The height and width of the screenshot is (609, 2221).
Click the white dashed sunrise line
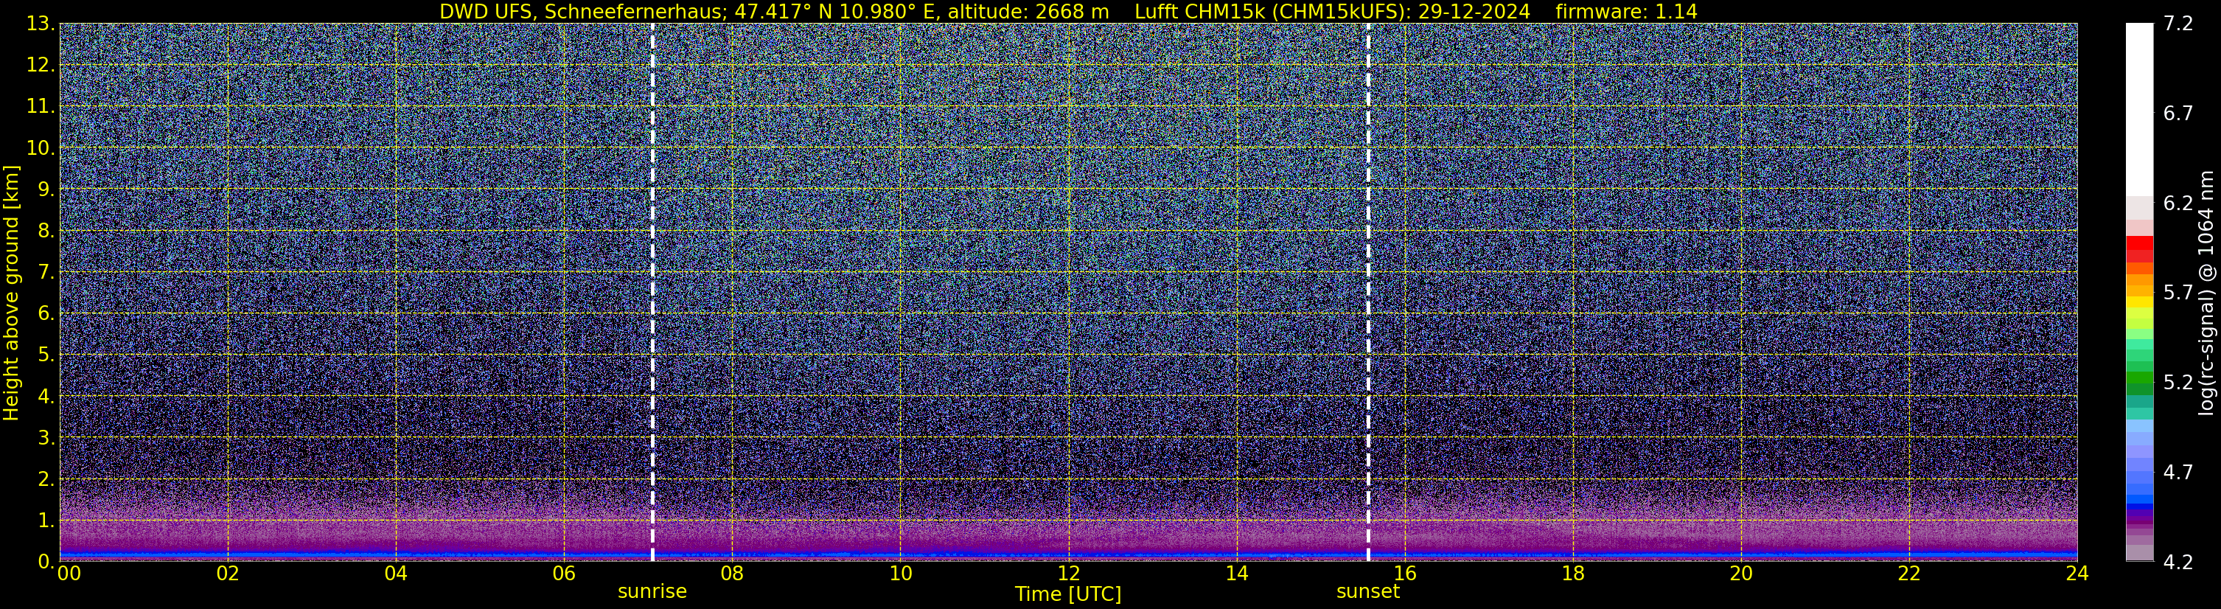652,291
